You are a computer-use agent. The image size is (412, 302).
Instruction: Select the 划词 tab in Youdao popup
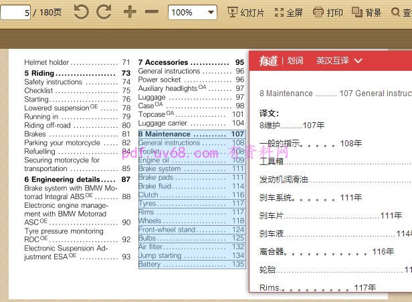tap(295, 61)
